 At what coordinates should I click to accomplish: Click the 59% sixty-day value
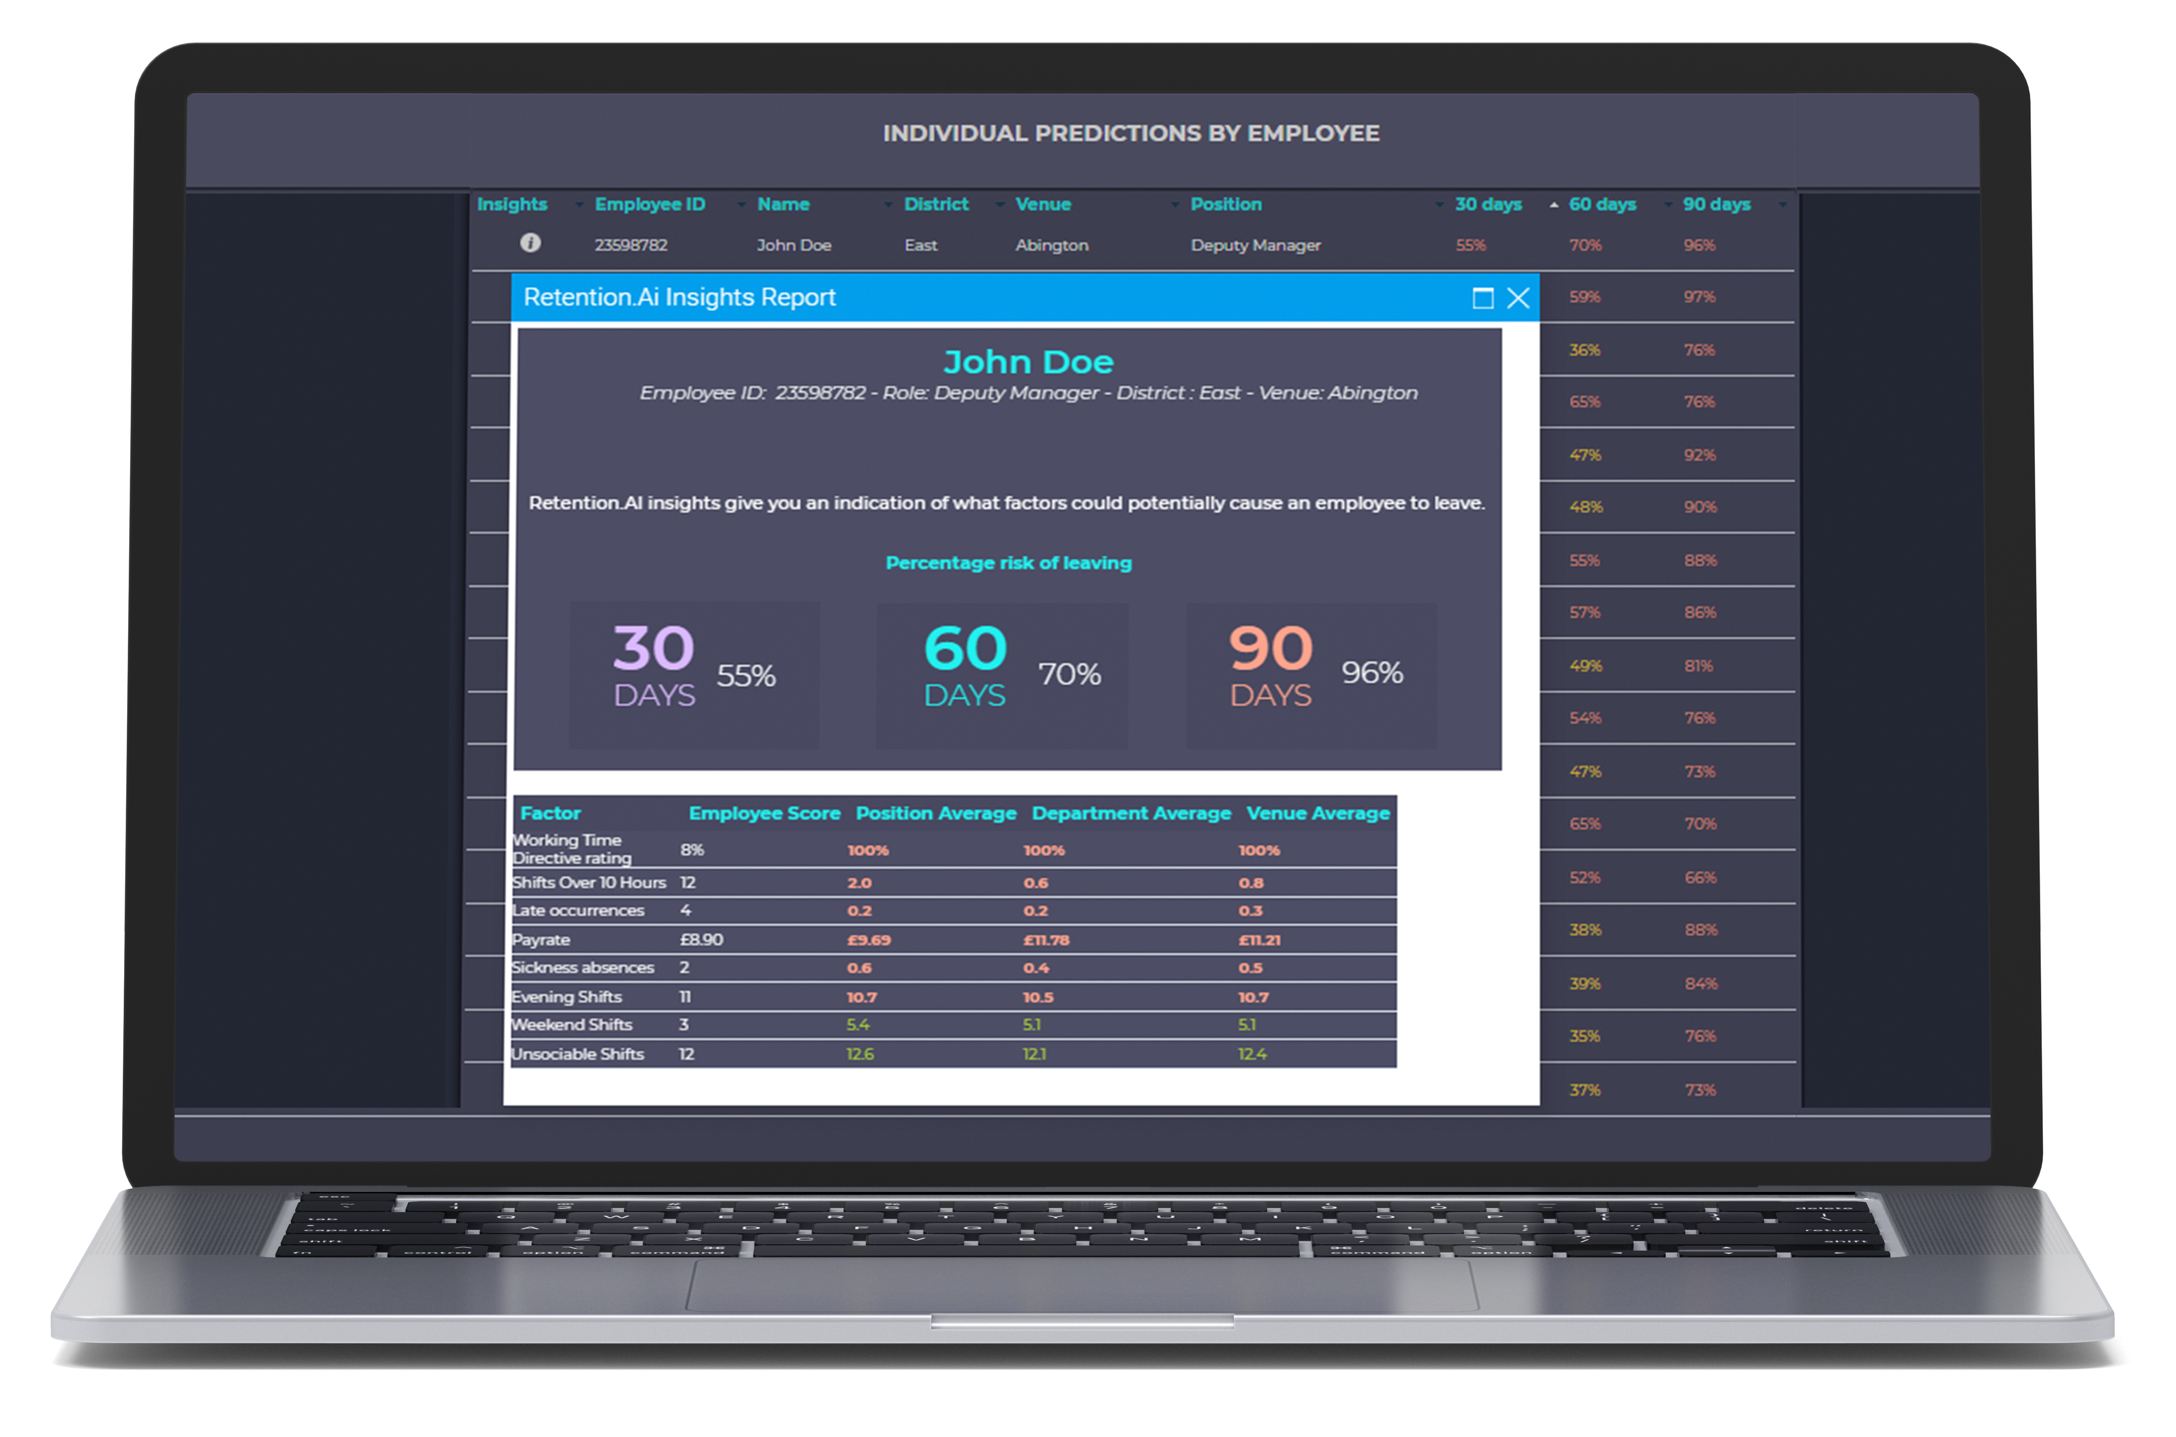coord(1584,297)
